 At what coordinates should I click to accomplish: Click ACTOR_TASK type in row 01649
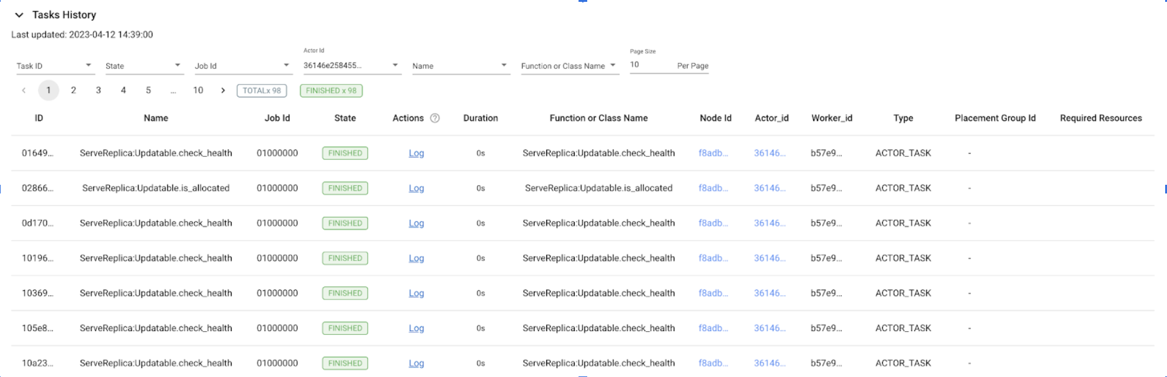(x=903, y=153)
